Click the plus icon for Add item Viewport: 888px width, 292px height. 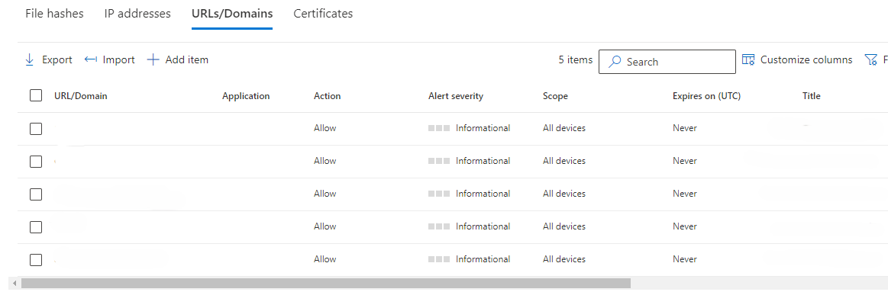[x=153, y=59]
